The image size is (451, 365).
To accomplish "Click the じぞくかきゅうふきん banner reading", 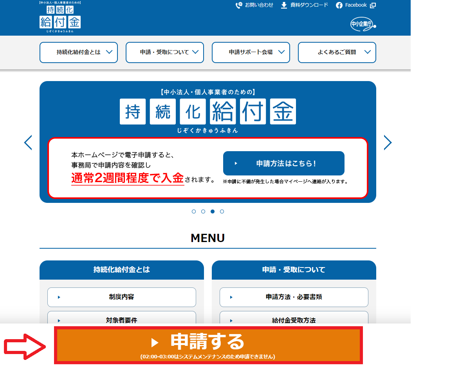I will pyautogui.click(x=207, y=130).
